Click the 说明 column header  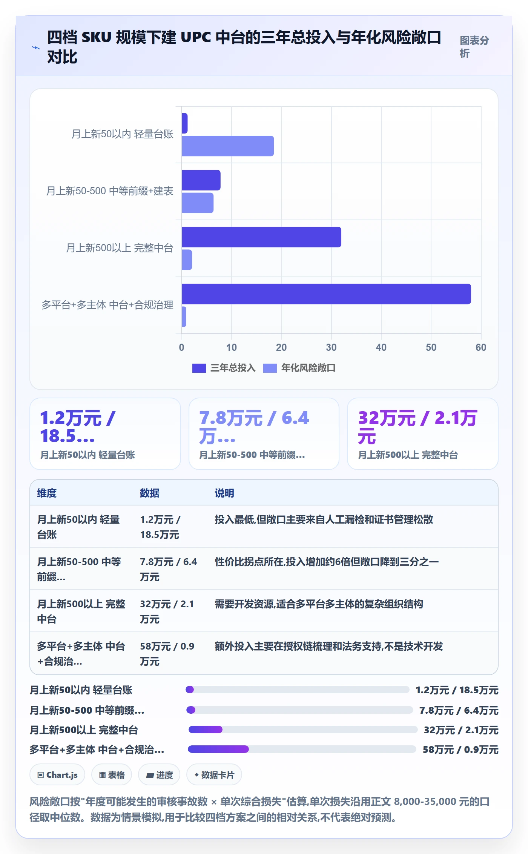[x=224, y=493]
